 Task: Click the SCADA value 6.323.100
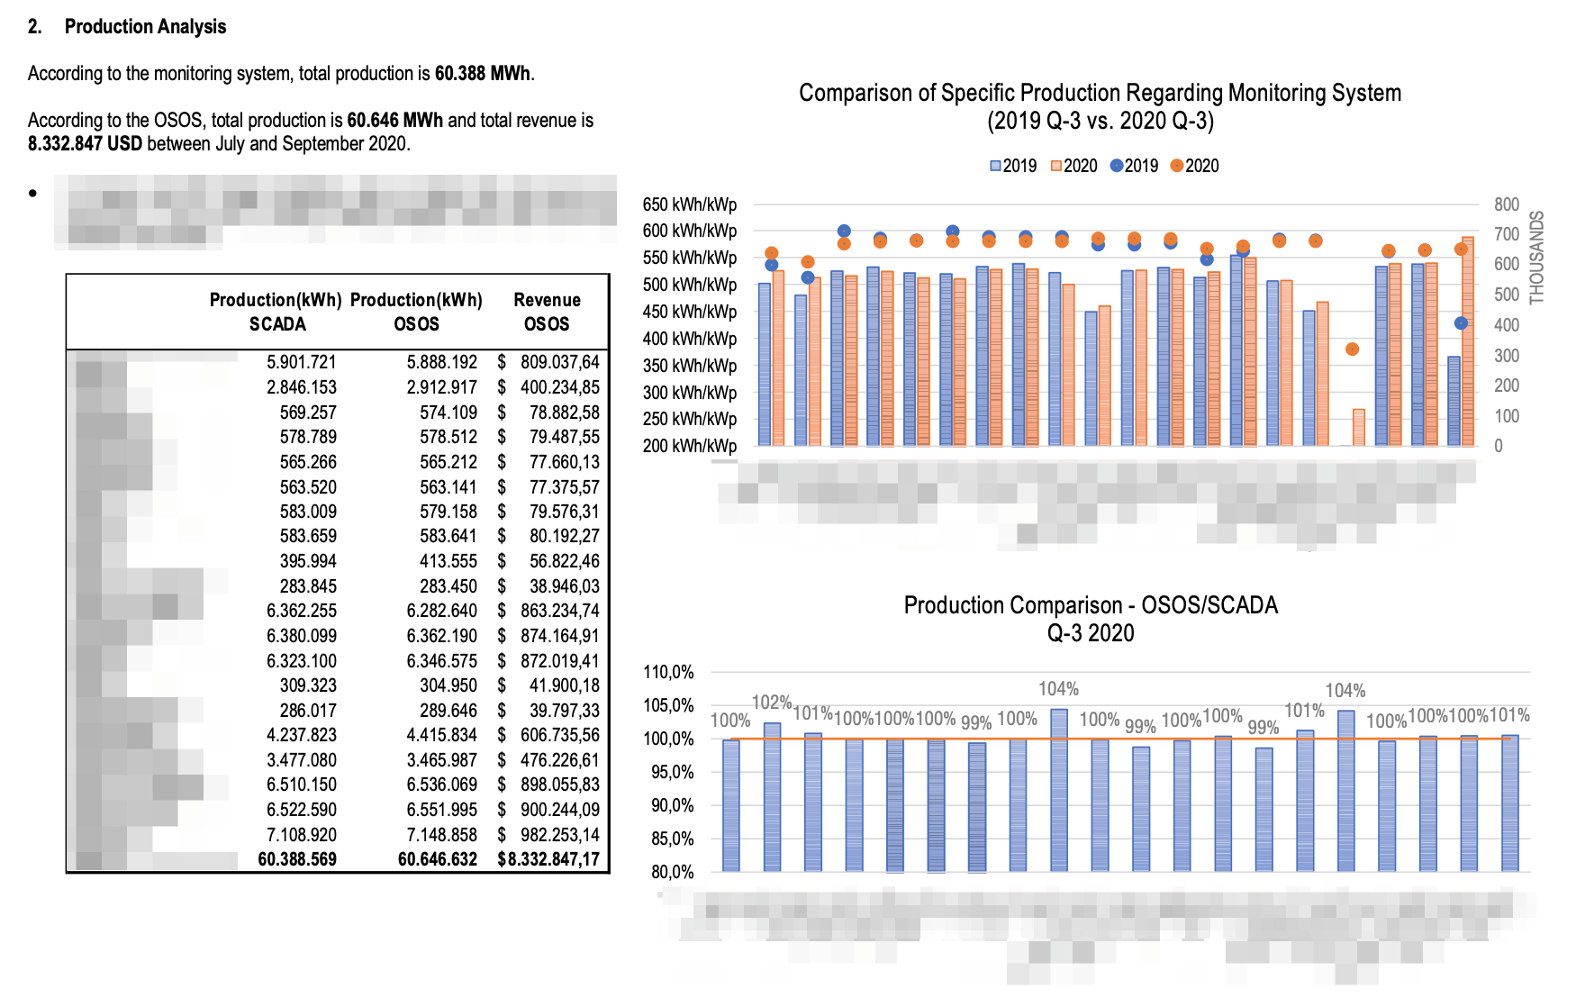point(301,661)
